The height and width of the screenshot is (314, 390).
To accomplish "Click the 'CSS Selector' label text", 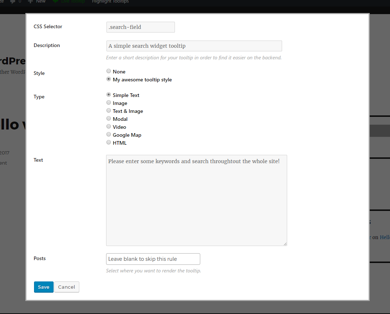I will coord(48,26).
